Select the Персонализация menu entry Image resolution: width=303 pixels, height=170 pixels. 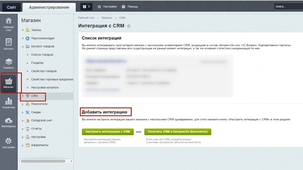pos(43,38)
